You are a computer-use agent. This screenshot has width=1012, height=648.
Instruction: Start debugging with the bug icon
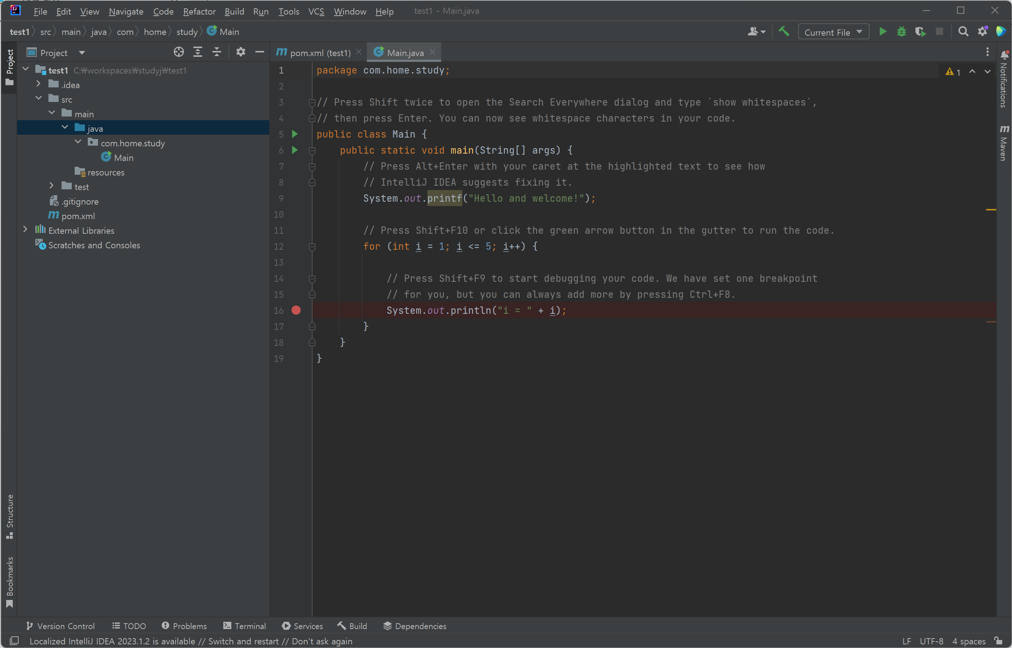pyautogui.click(x=901, y=32)
